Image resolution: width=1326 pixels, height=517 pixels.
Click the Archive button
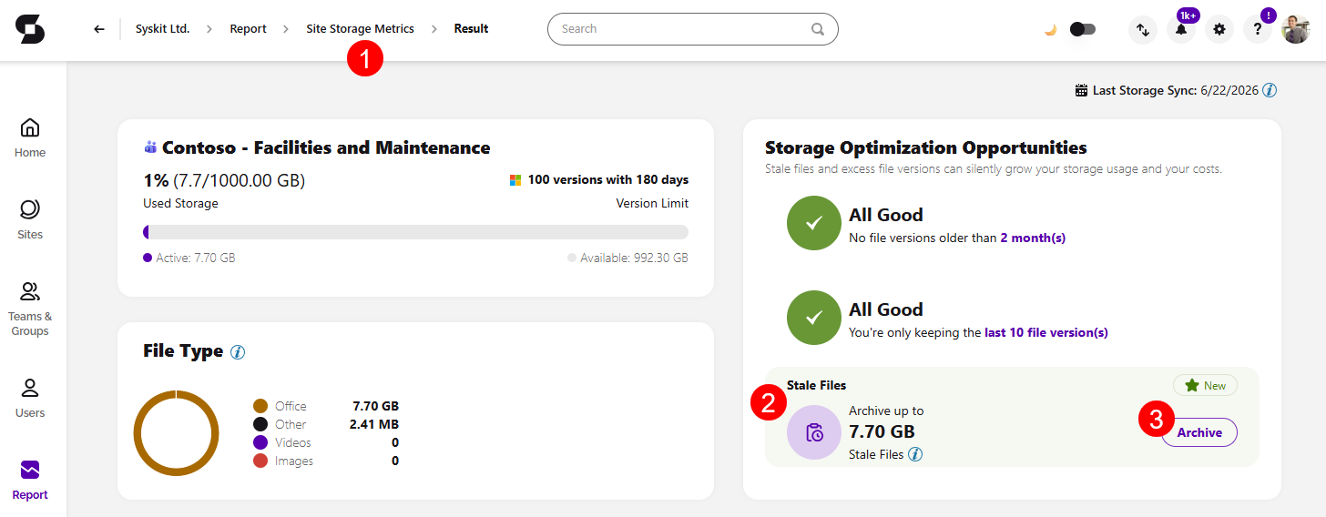(1199, 432)
